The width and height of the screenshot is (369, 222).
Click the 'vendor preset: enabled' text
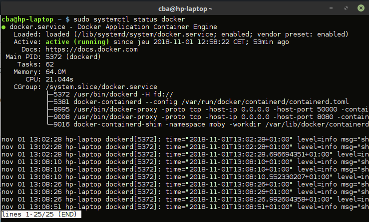pyautogui.click(x=301, y=34)
